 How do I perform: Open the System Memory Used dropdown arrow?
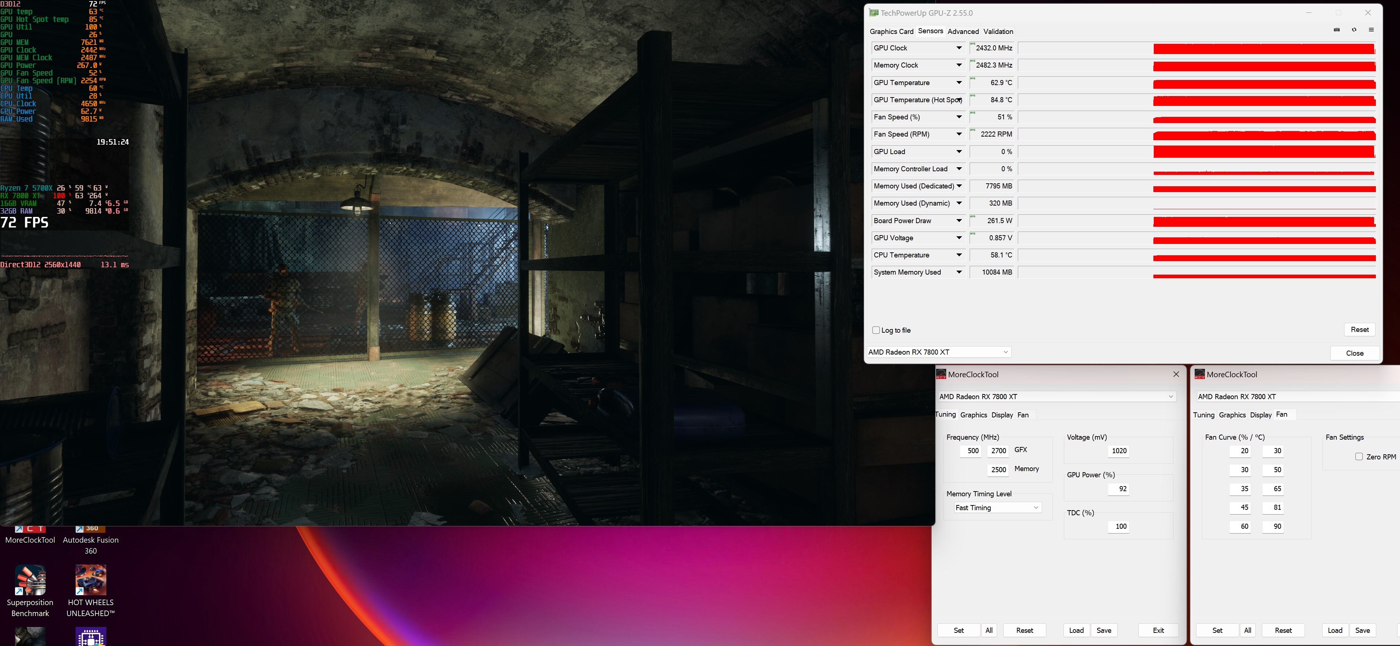[959, 272]
